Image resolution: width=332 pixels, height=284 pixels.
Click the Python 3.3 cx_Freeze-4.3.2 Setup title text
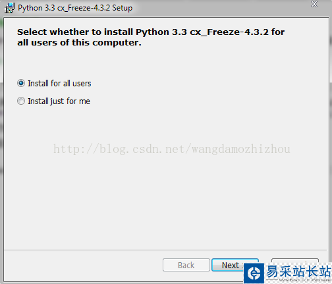75,8
